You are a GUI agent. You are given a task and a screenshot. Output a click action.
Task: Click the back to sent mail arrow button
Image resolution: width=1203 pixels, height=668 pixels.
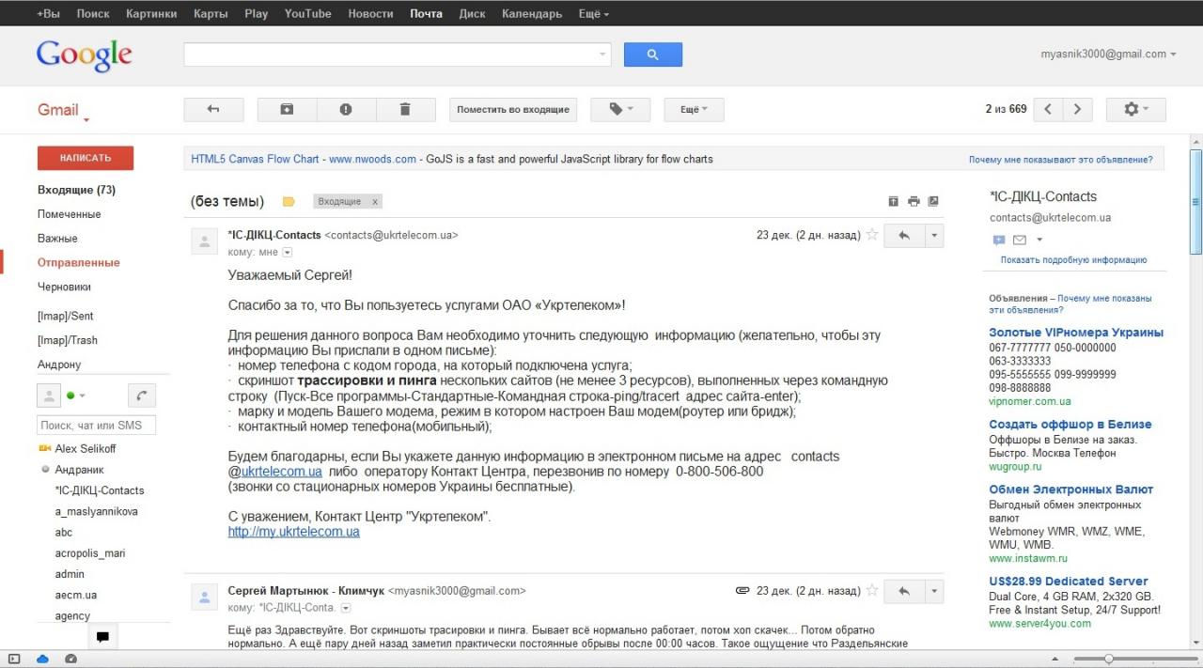(213, 110)
